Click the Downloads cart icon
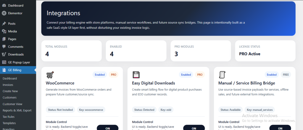This screenshot has height=130, width=303. tap(4, 54)
